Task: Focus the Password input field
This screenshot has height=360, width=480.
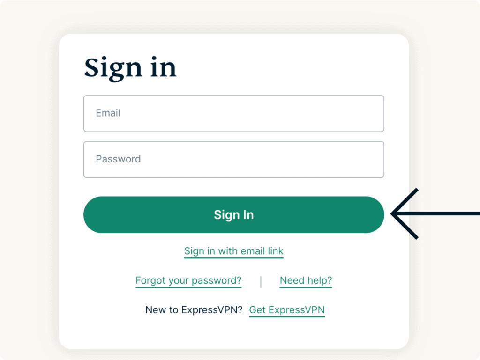Action: point(233,159)
